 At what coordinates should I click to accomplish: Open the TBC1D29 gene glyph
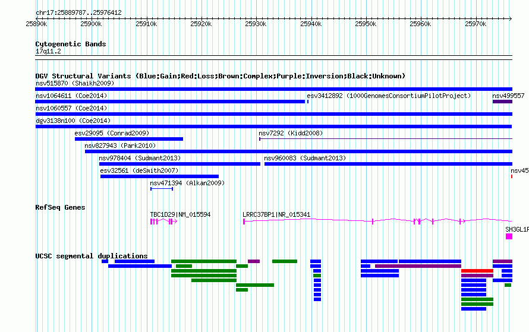[163, 222]
